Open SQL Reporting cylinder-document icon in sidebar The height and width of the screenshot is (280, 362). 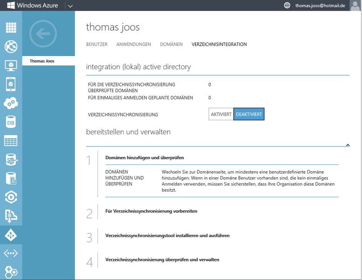click(11, 178)
